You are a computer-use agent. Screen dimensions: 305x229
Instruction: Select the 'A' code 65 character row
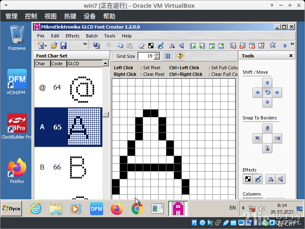(68, 127)
